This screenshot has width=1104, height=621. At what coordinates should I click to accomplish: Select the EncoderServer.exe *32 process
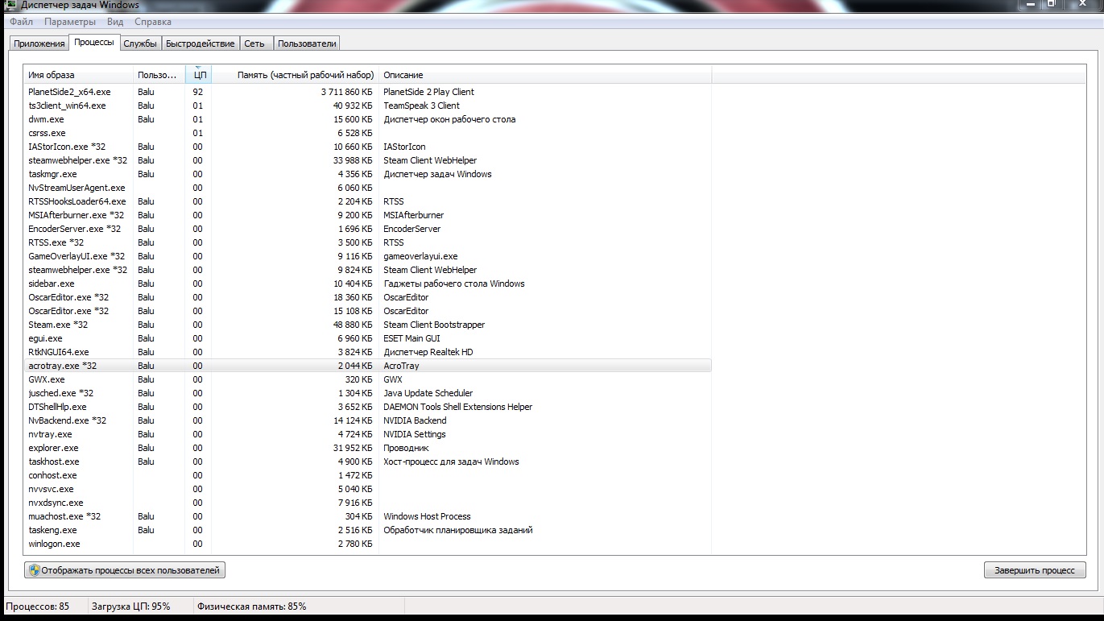(368, 229)
